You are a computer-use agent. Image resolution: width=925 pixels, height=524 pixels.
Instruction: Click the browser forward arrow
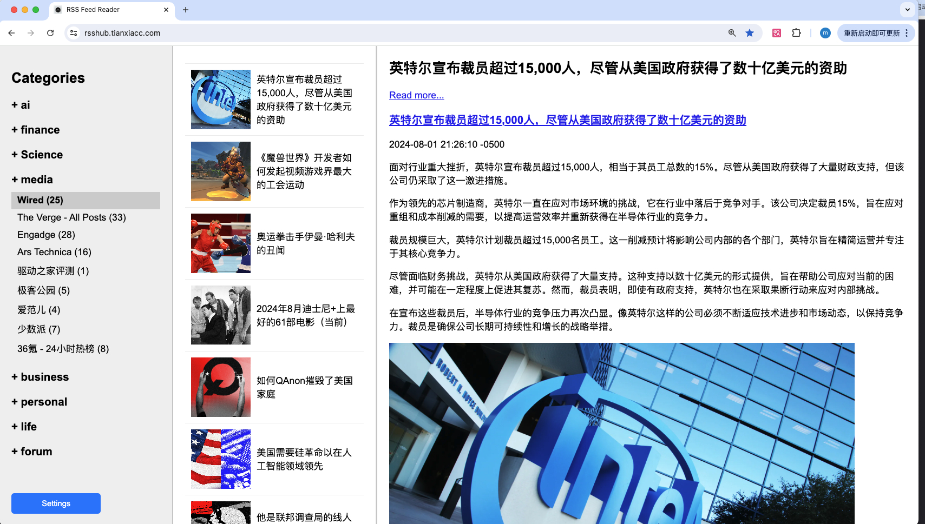(31, 33)
